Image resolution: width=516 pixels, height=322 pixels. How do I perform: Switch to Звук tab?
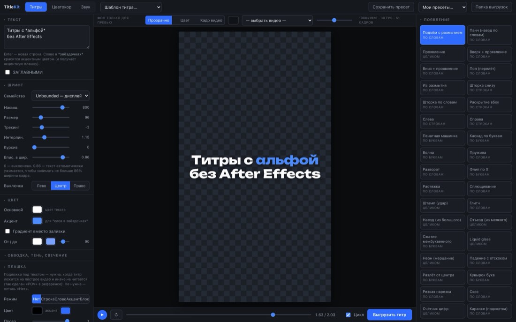tap(85, 7)
